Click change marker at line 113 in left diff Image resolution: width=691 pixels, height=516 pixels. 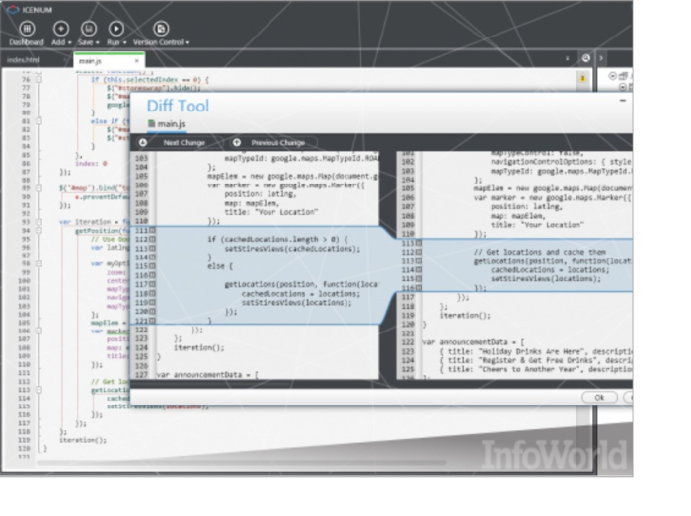(x=152, y=249)
